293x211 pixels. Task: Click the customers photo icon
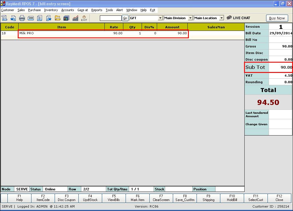click(66, 18)
